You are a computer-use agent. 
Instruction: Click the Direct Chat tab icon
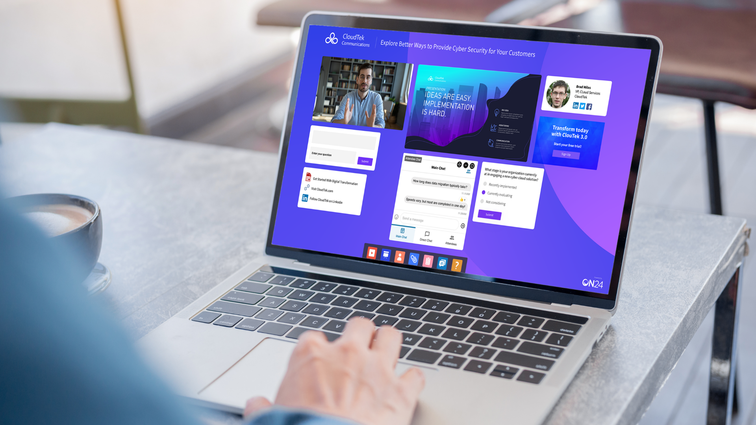coord(425,236)
